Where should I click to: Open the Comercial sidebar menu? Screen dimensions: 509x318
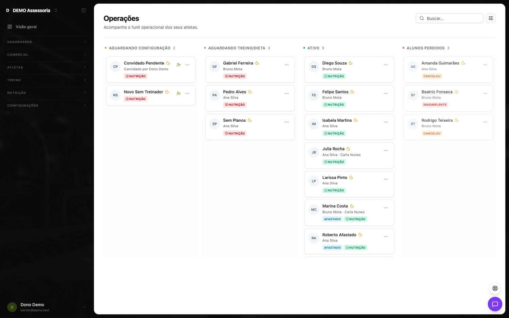click(46, 55)
